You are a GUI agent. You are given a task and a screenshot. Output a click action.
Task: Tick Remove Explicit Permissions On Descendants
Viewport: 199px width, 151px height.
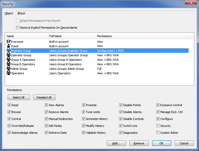pos(18,28)
